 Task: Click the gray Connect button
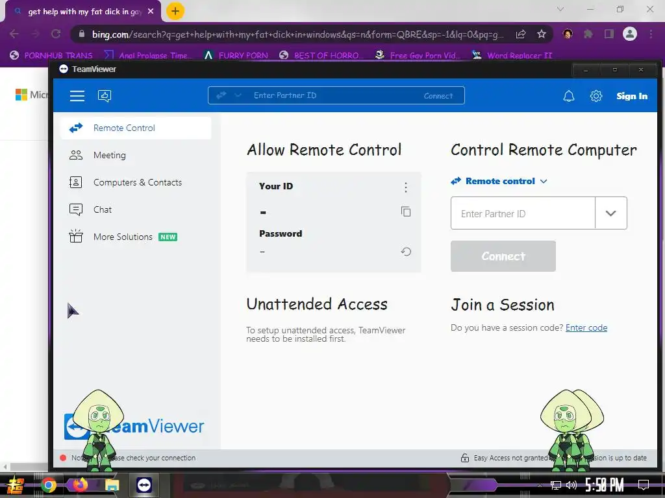503,256
